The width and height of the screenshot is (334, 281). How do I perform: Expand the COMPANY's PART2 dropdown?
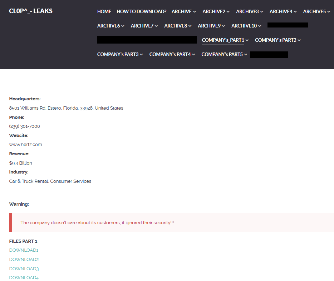277,40
